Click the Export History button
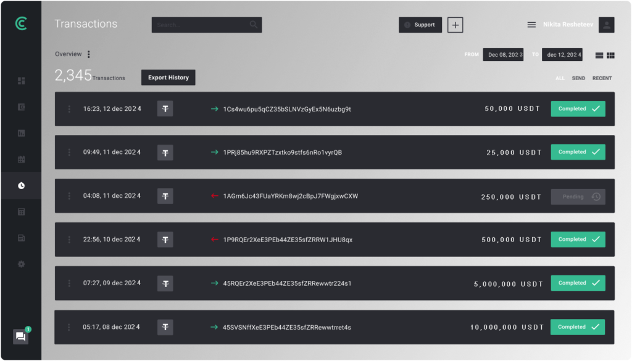Image resolution: width=632 pixels, height=361 pixels. [x=168, y=77]
